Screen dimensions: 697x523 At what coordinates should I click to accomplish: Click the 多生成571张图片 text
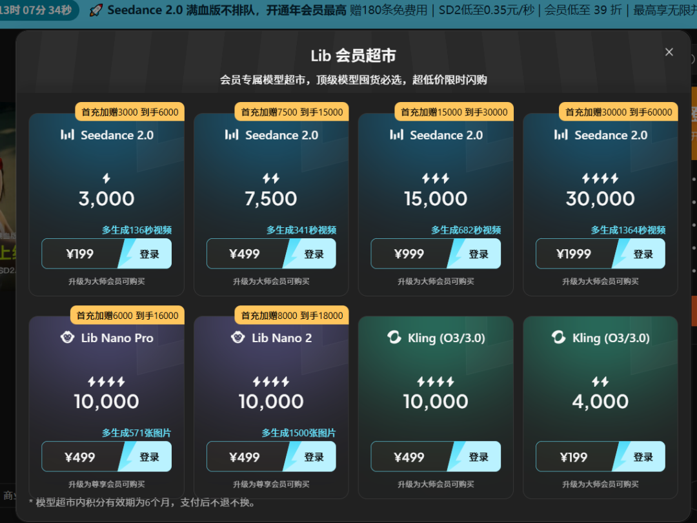coord(136,433)
